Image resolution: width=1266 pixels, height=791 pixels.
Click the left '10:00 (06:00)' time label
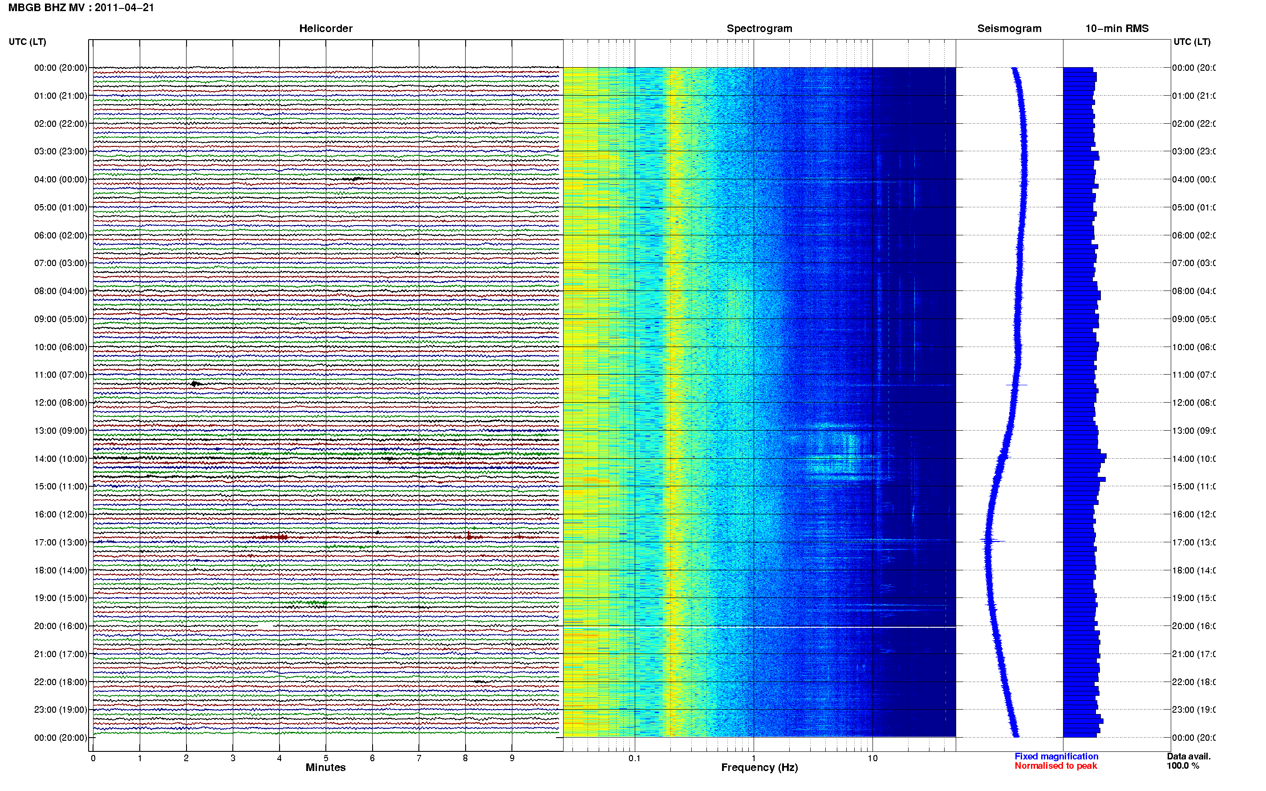click(x=61, y=347)
